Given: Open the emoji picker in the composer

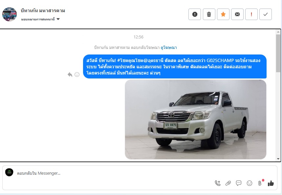Looking at the screenshot, I should [249, 183].
